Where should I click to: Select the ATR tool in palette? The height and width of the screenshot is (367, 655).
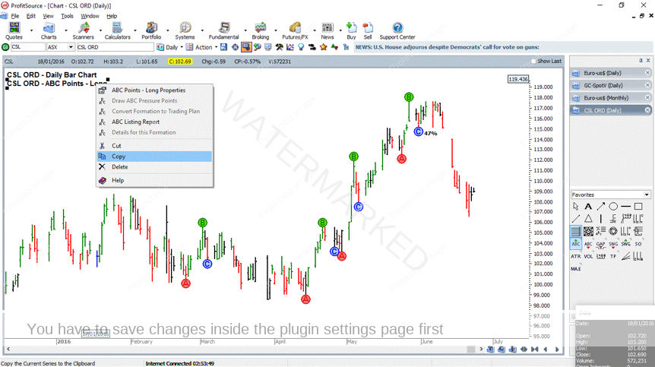pyautogui.click(x=576, y=256)
